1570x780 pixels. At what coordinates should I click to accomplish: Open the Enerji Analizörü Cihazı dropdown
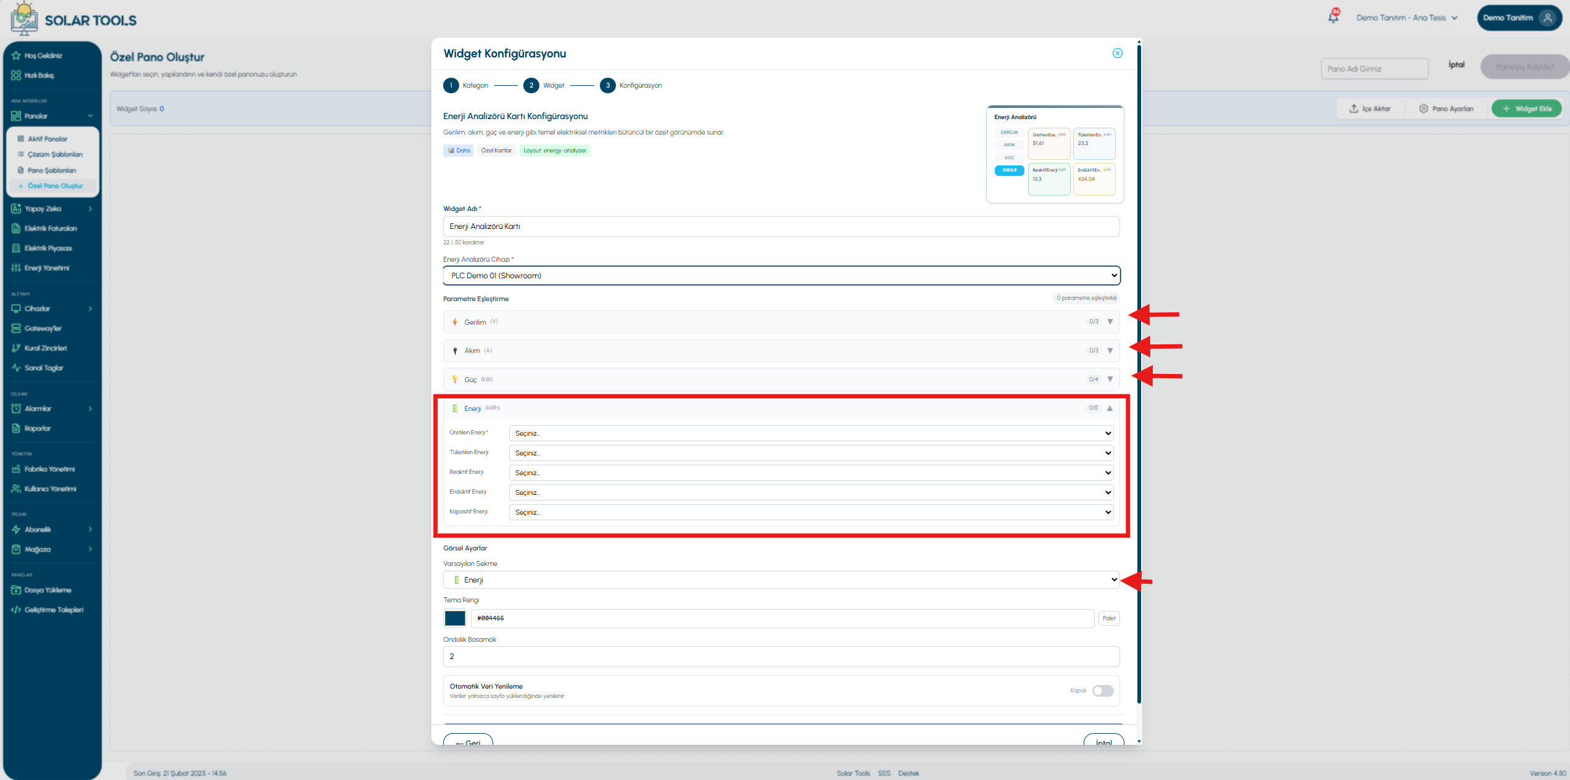[781, 276]
